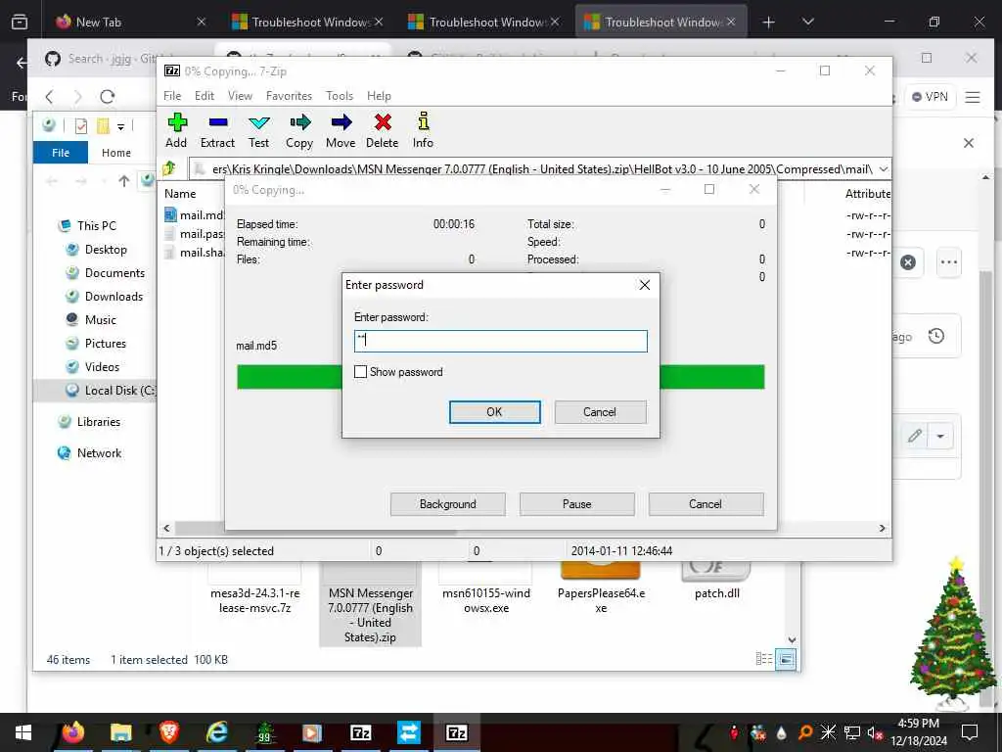This screenshot has height=752, width=1002.
Task: Click the large icons view toggle in Explorer
Action: [786, 659]
